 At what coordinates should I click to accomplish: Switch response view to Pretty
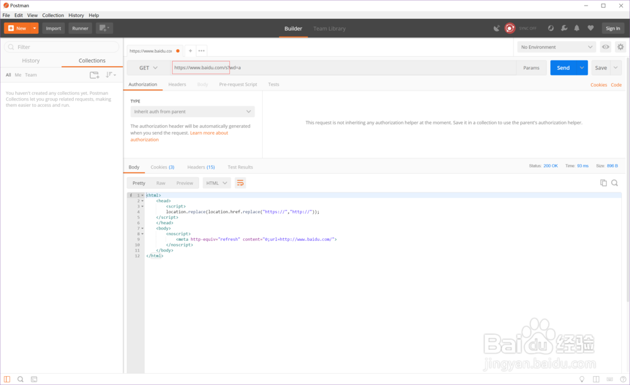[x=139, y=183]
